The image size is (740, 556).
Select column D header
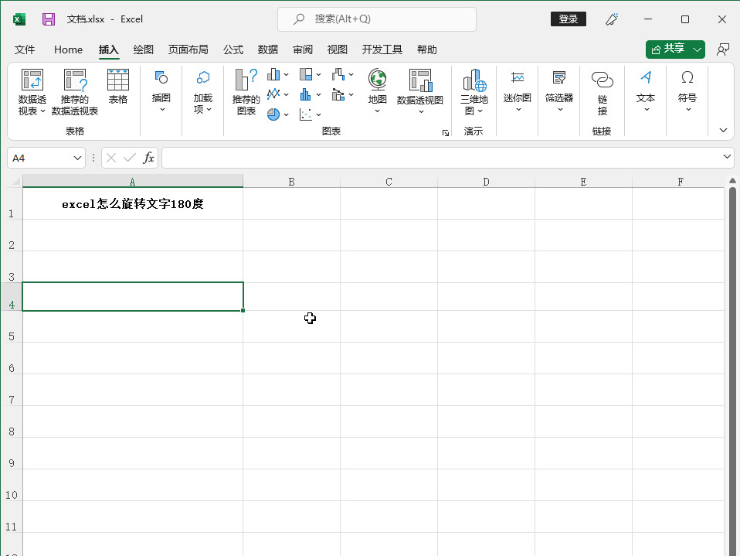(x=486, y=182)
